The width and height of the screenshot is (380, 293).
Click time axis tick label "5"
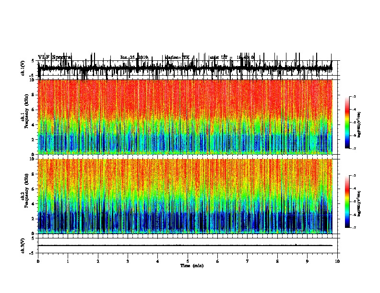188,261
